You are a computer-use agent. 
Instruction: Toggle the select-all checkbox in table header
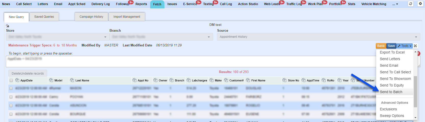click(x=11, y=81)
